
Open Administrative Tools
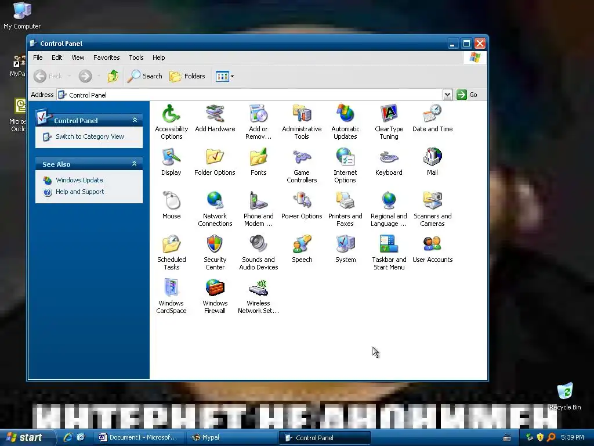point(302,122)
